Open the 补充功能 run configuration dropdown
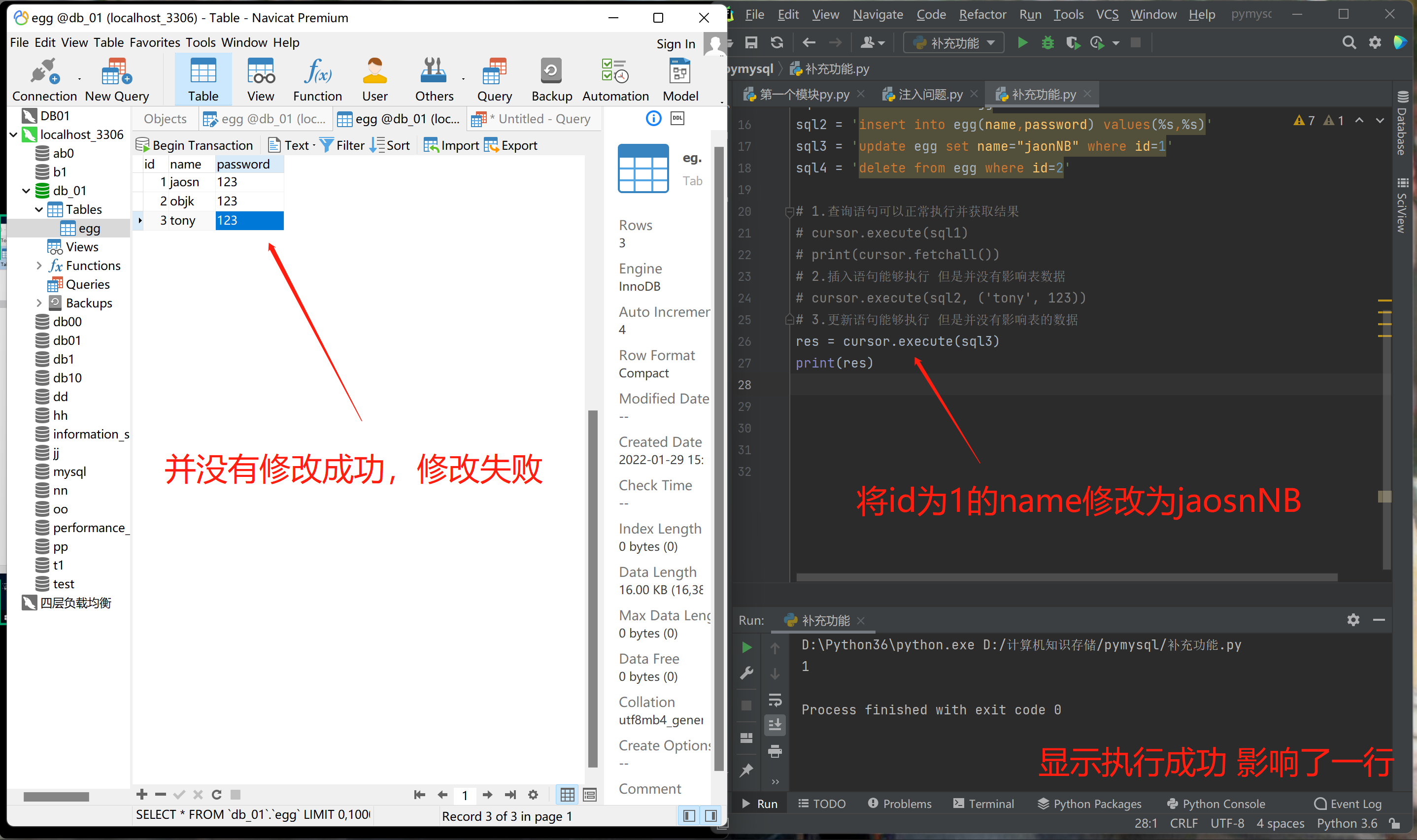The width and height of the screenshot is (1417, 840). point(953,42)
